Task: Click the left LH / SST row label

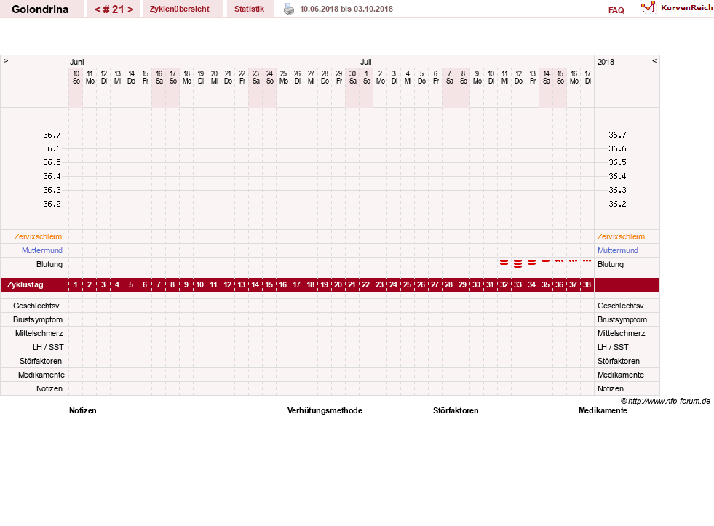Action: coord(48,347)
